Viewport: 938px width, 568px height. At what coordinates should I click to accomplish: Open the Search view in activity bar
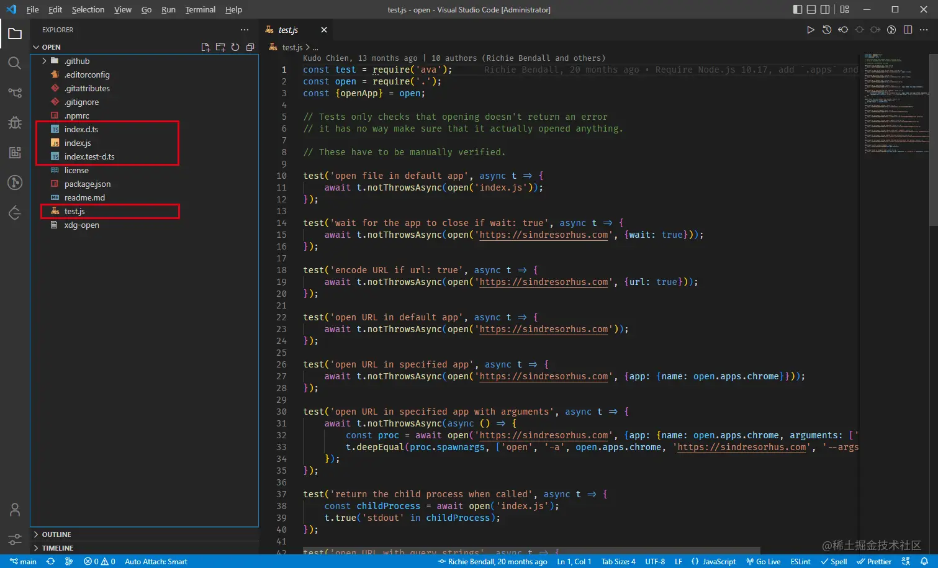point(15,63)
